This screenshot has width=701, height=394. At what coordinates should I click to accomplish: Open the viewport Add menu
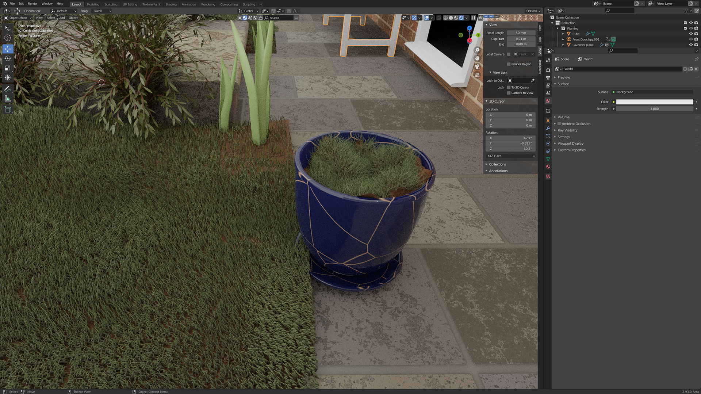click(62, 18)
